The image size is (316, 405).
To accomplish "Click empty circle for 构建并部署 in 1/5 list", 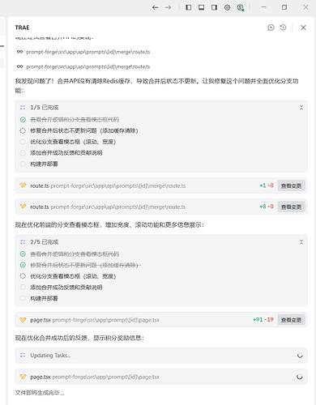I will point(23,164).
